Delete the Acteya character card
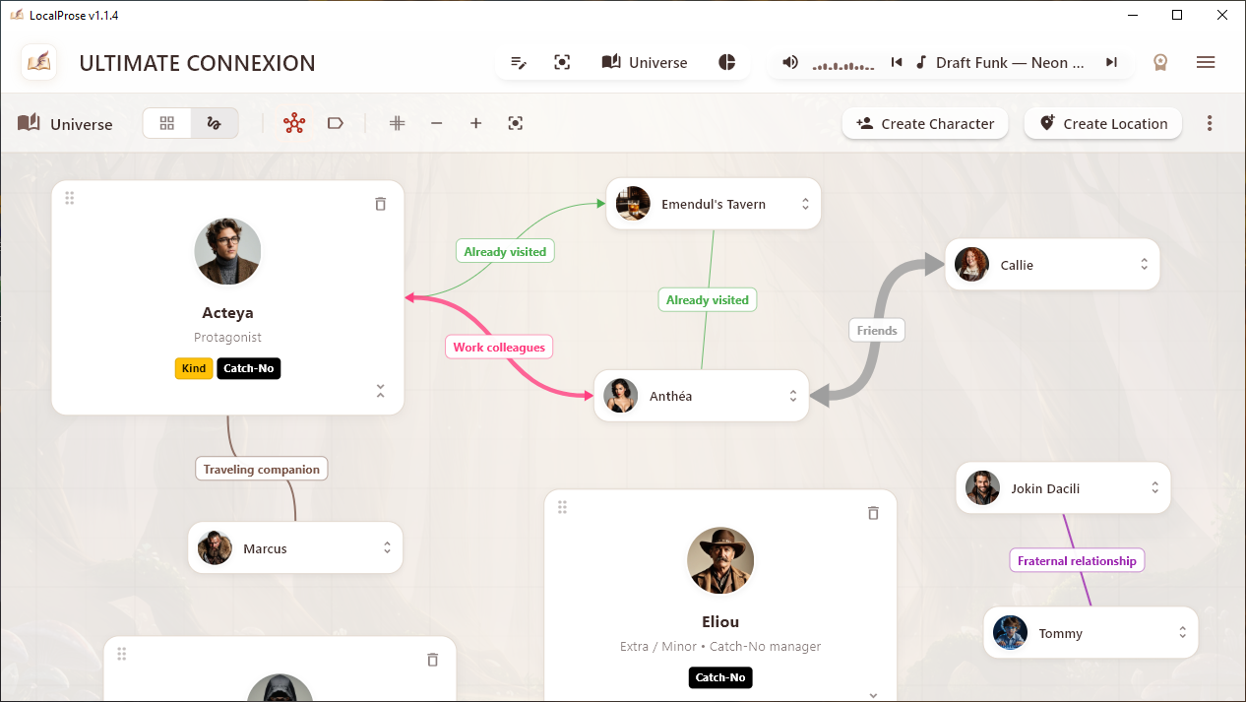Image resolution: width=1246 pixels, height=702 pixels. point(381,204)
